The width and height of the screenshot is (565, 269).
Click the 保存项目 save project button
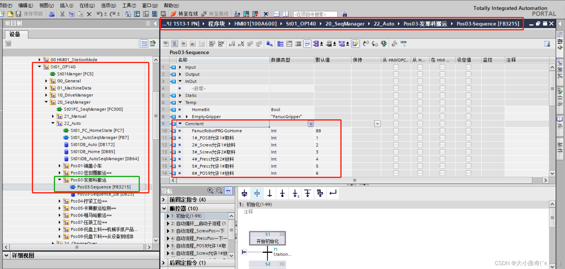tap(29, 14)
